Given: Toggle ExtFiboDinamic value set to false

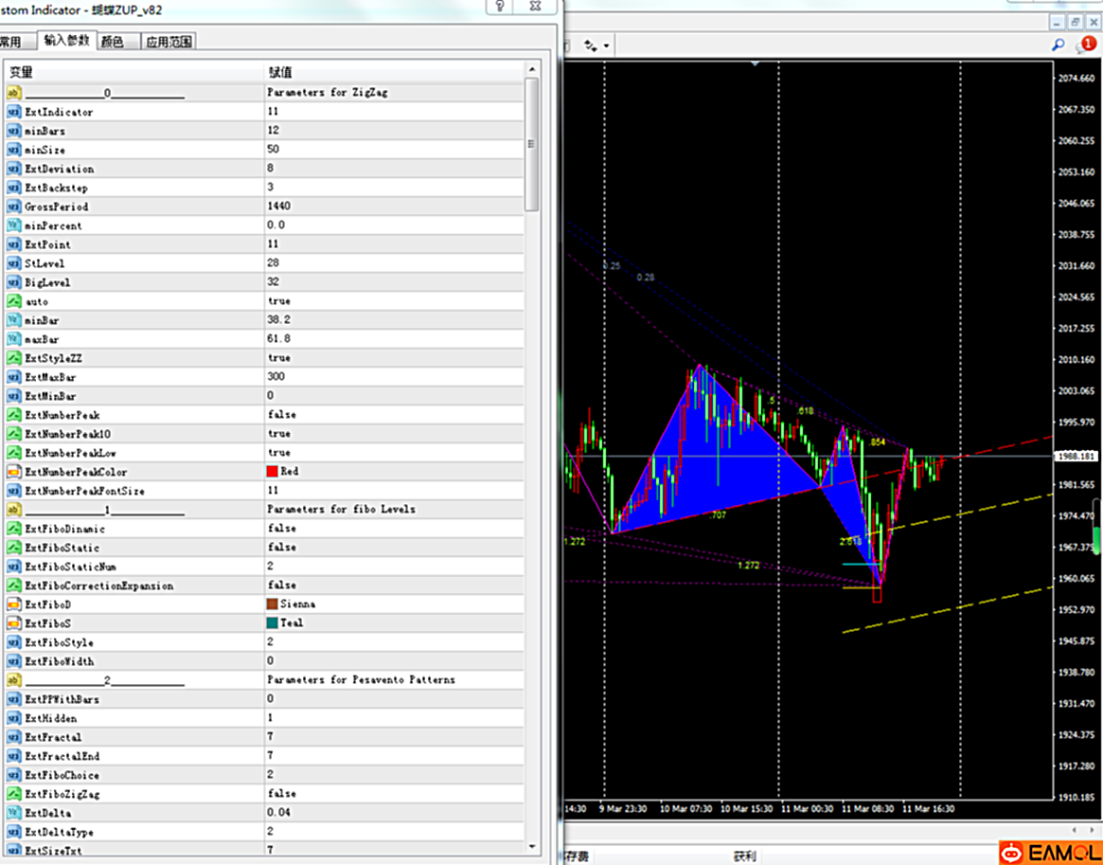Looking at the screenshot, I should point(281,529).
